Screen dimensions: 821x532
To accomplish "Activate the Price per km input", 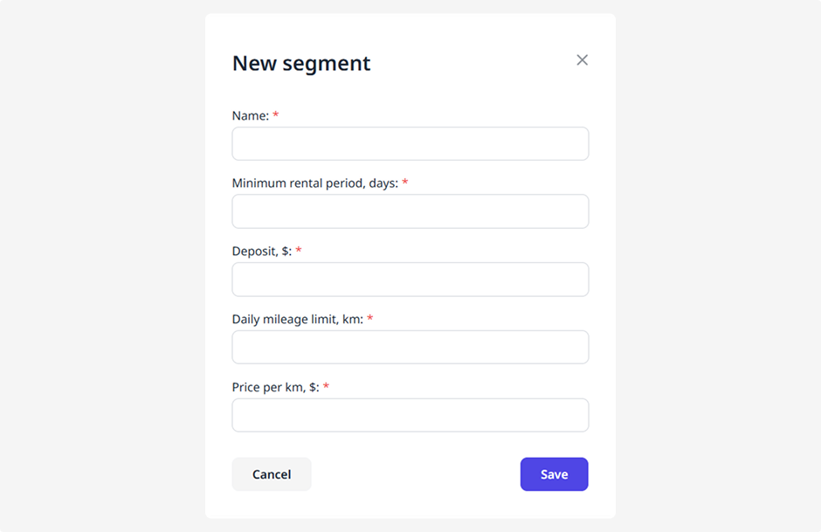I will point(410,415).
